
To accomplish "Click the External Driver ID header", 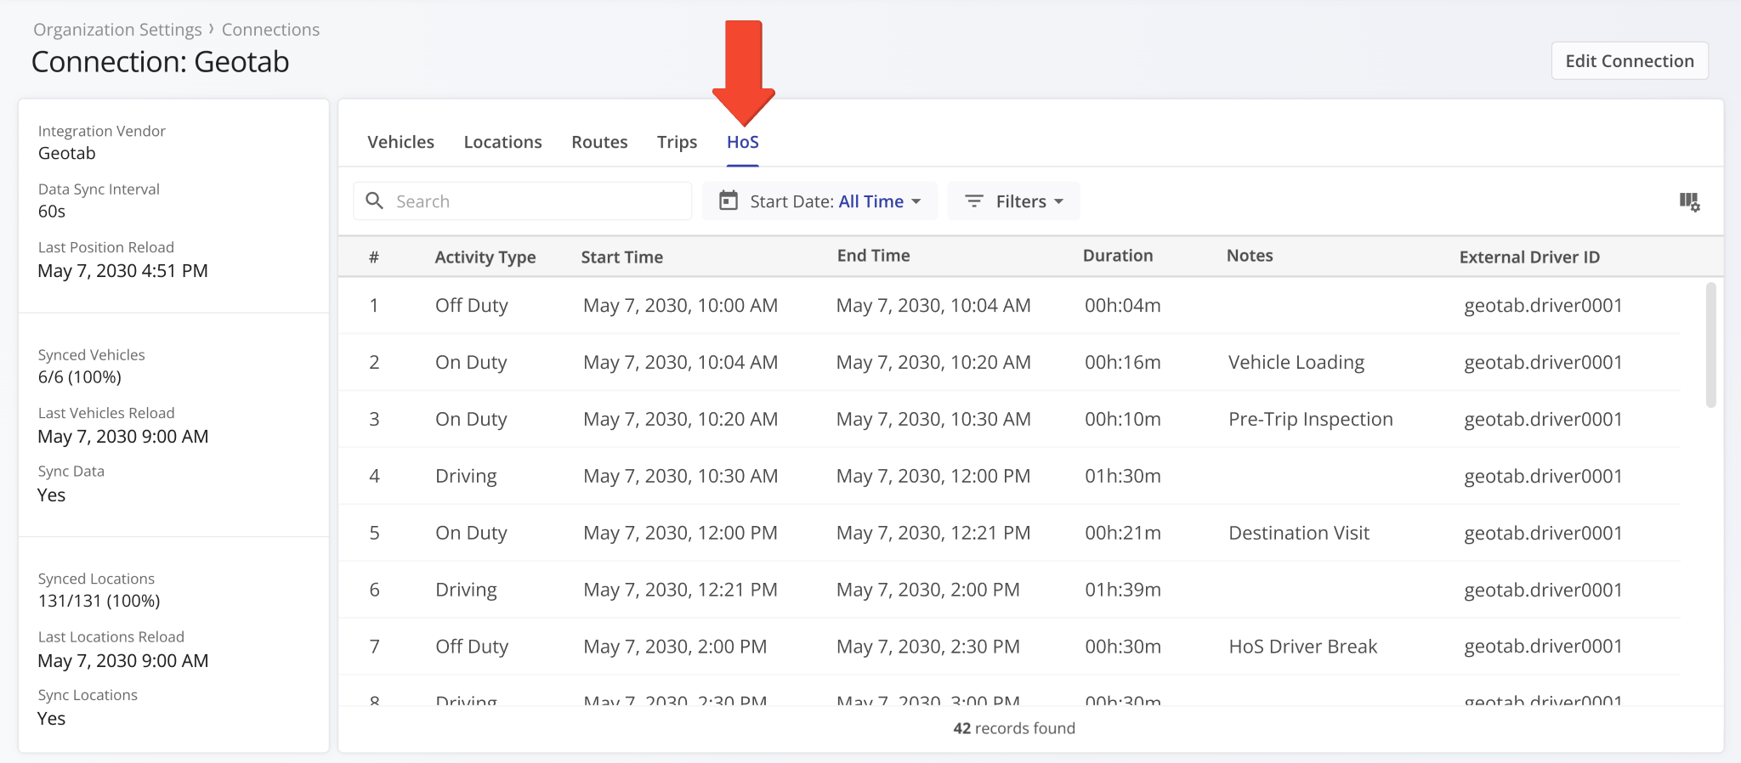I will (x=1529, y=257).
